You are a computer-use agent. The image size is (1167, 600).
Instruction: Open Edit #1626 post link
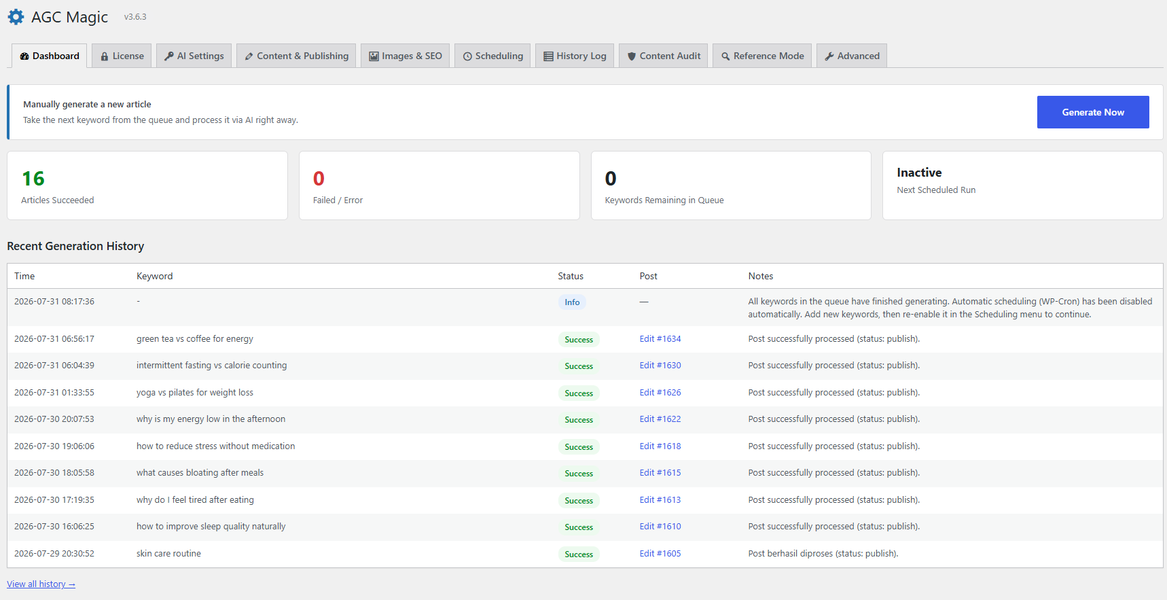[660, 393]
